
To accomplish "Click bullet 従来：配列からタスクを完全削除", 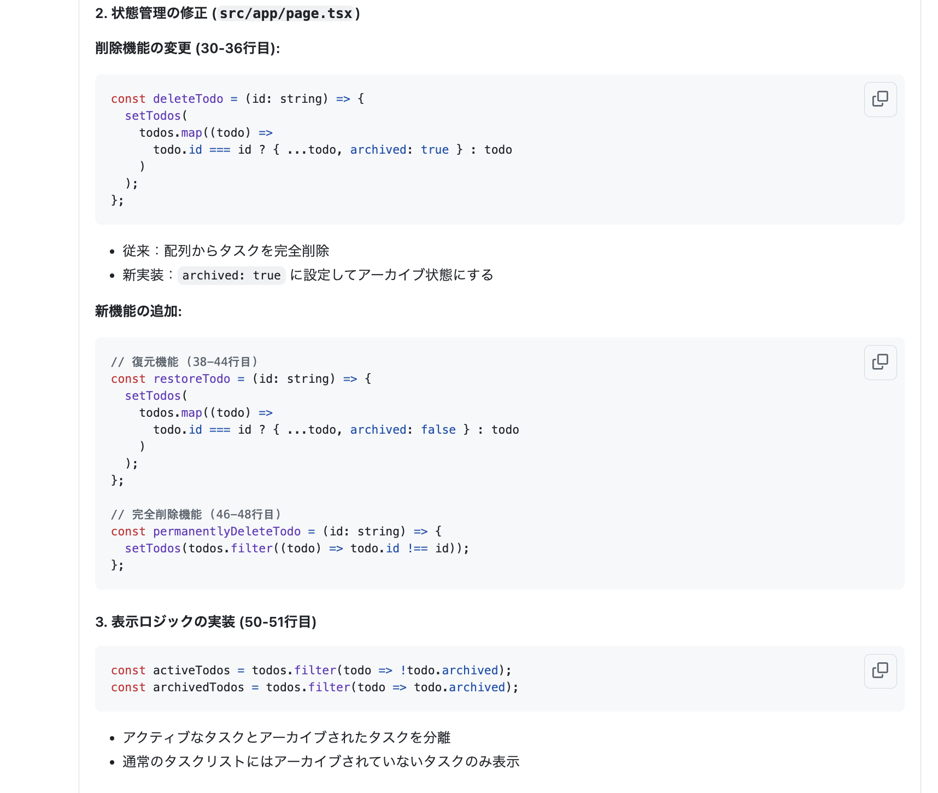I will tap(226, 250).
